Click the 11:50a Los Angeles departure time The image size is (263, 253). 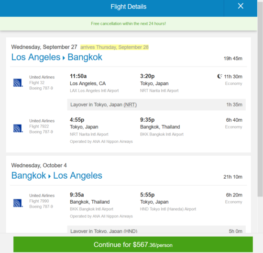click(78, 76)
